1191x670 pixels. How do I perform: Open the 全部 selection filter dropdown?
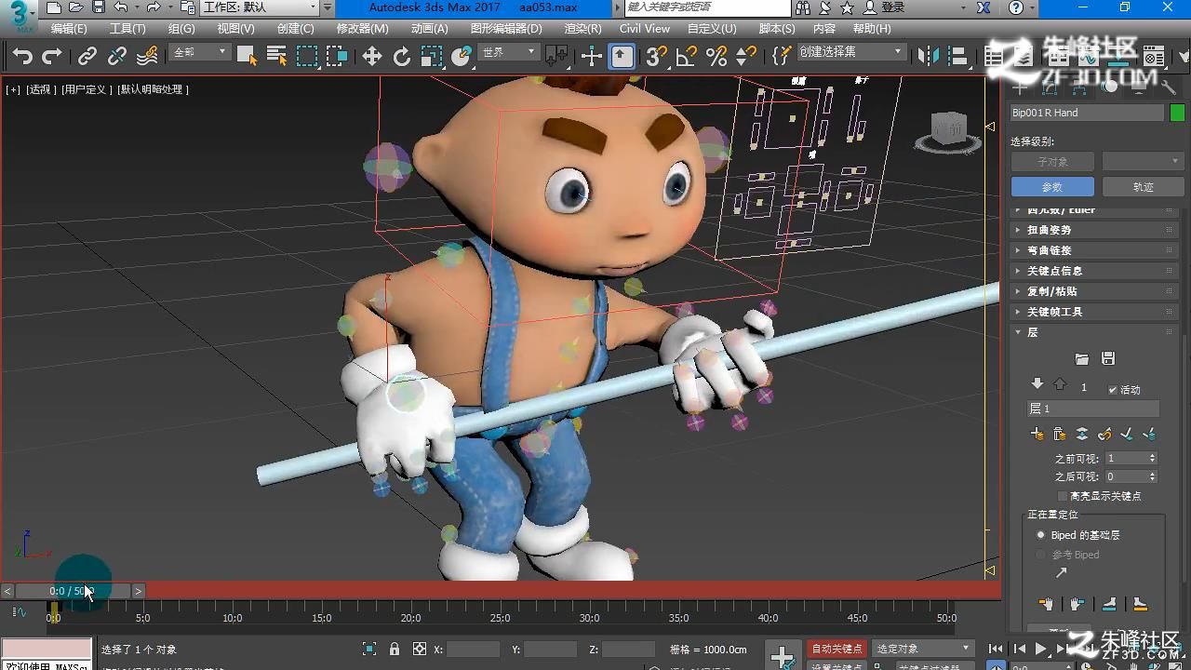pos(199,52)
